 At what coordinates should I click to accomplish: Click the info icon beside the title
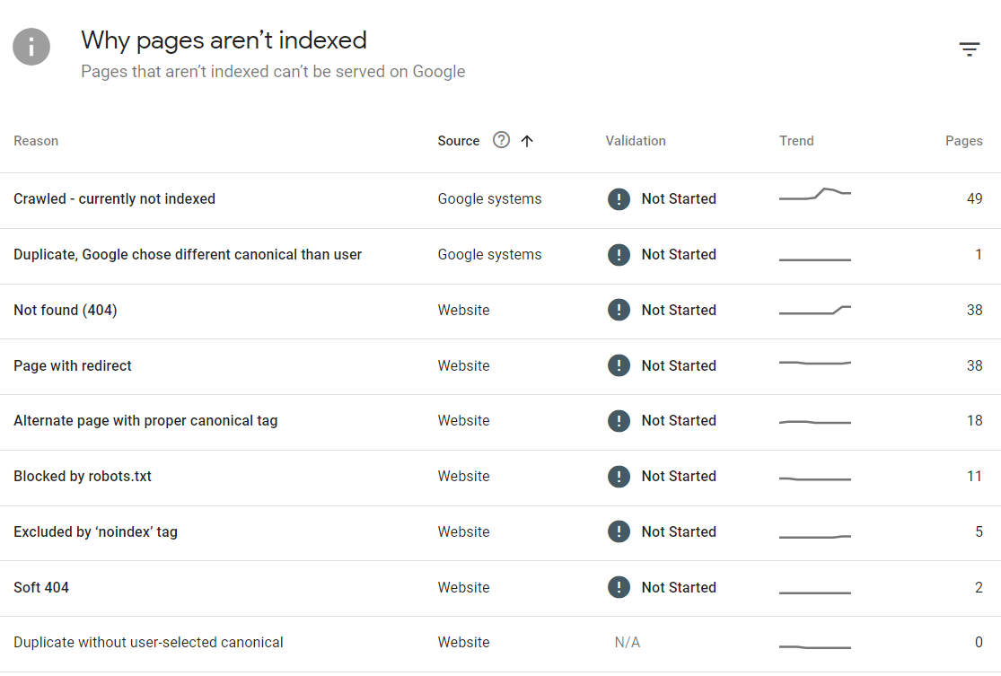point(31,47)
